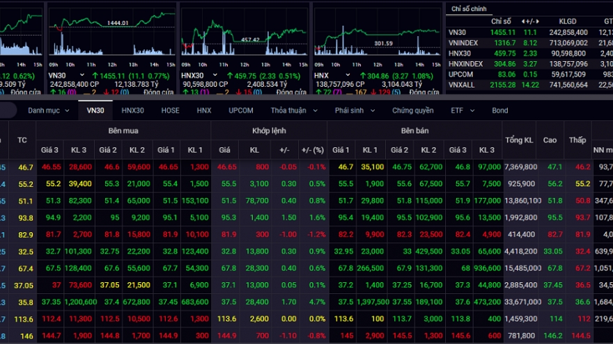Click the left arrow beside +/- header
Screen dimensions: 613x344
523,22
